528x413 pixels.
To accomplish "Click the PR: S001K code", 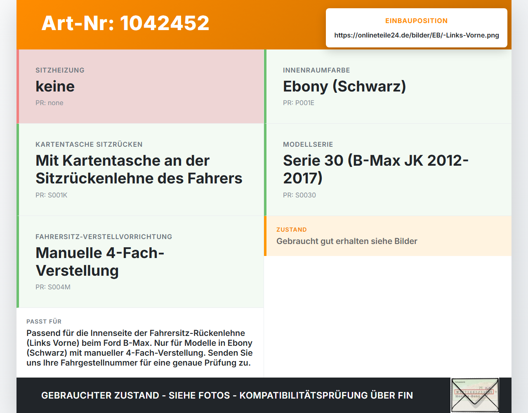I will pyautogui.click(x=51, y=195).
